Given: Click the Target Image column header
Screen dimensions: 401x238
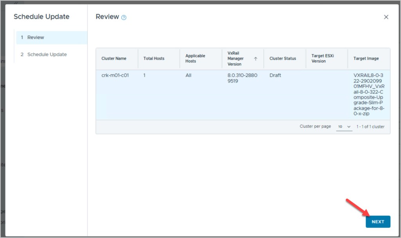Looking at the screenshot, I should coord(366,59).
